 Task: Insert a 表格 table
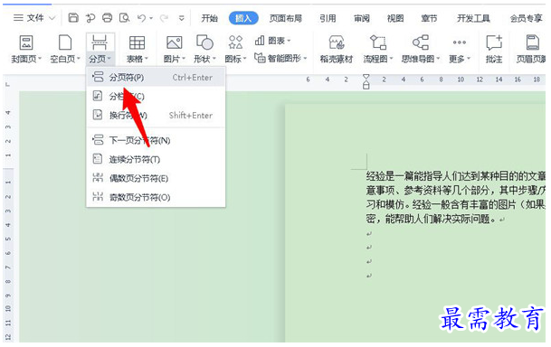point(137,49)
